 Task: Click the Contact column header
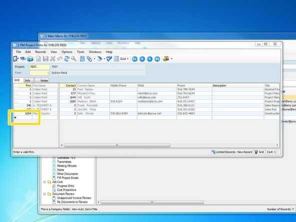68,85
